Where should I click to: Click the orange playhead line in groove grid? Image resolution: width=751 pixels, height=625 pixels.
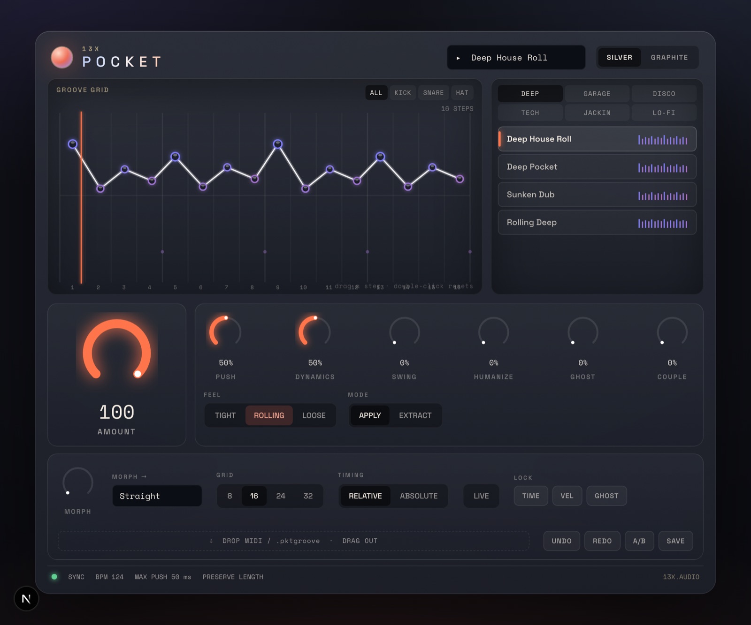pyautogui.click(x=81, y=197)
